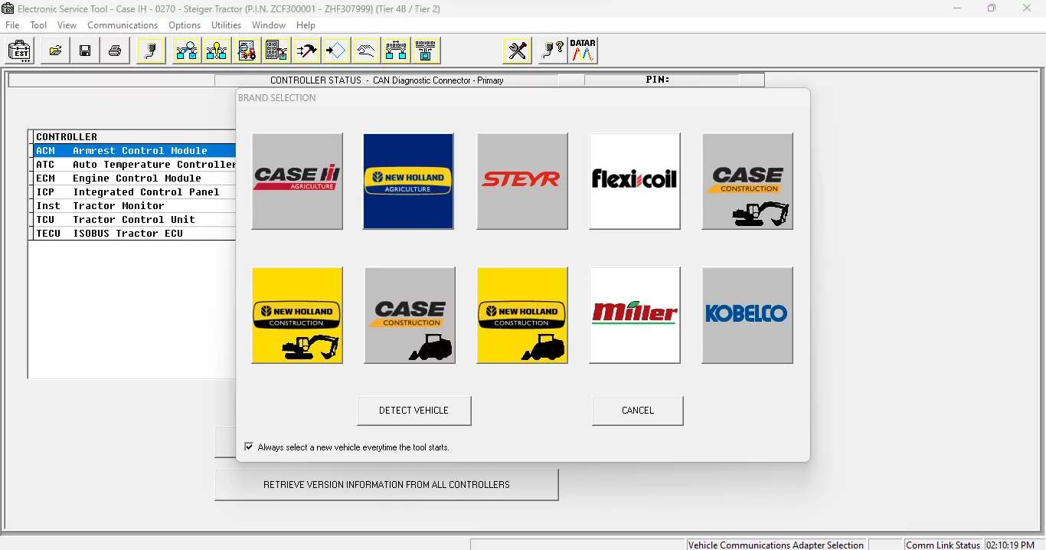Select the Kobelco brand tile

pos(747,315)
